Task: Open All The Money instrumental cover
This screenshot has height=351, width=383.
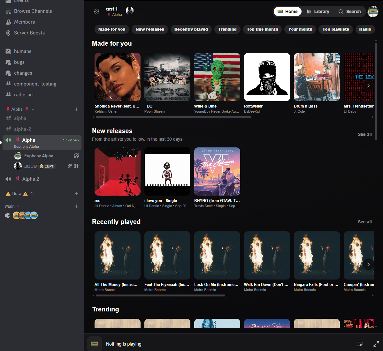Action: click(118, 255)
